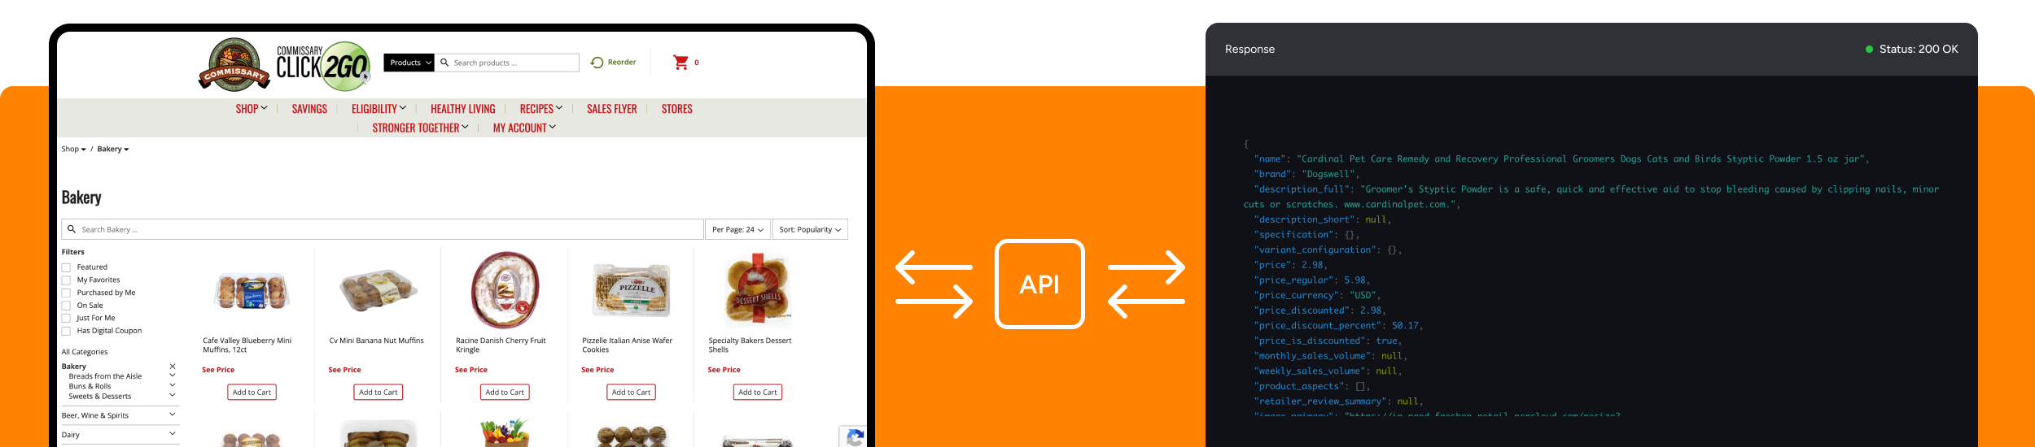Add Racine Danish Kringle to cart
Screen dimensions: 2035x447
click(505, 393)
